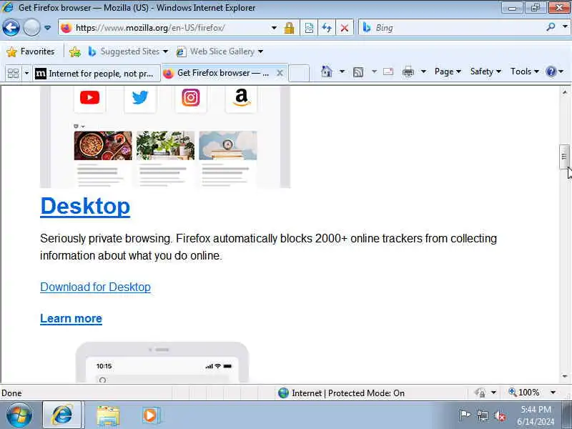The height and width of the screenshot is (429, 572).
Task: Click the Help question mark icon
Action: [551, 71]
